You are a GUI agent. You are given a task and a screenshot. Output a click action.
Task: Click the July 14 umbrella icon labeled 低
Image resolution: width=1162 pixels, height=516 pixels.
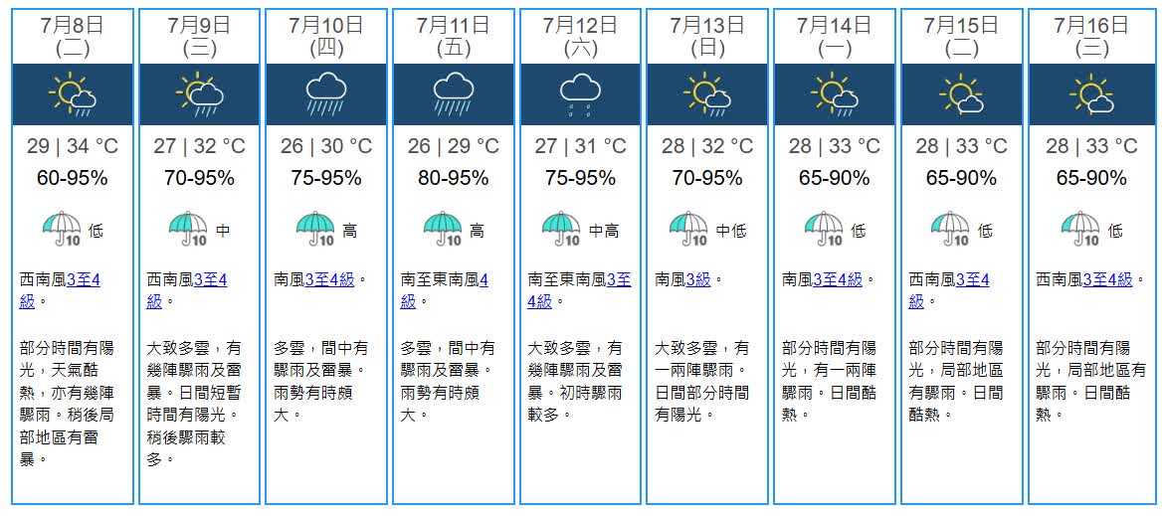coord(825,229)
